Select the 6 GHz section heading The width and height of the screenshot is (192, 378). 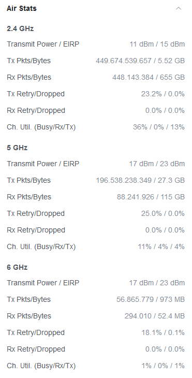[x=17, y=267]
